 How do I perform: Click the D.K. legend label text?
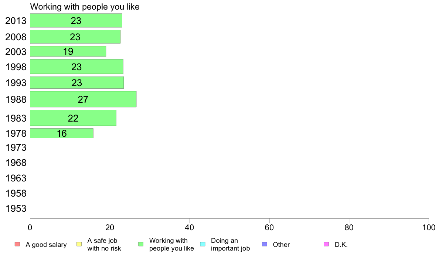[x=341, y=245]
